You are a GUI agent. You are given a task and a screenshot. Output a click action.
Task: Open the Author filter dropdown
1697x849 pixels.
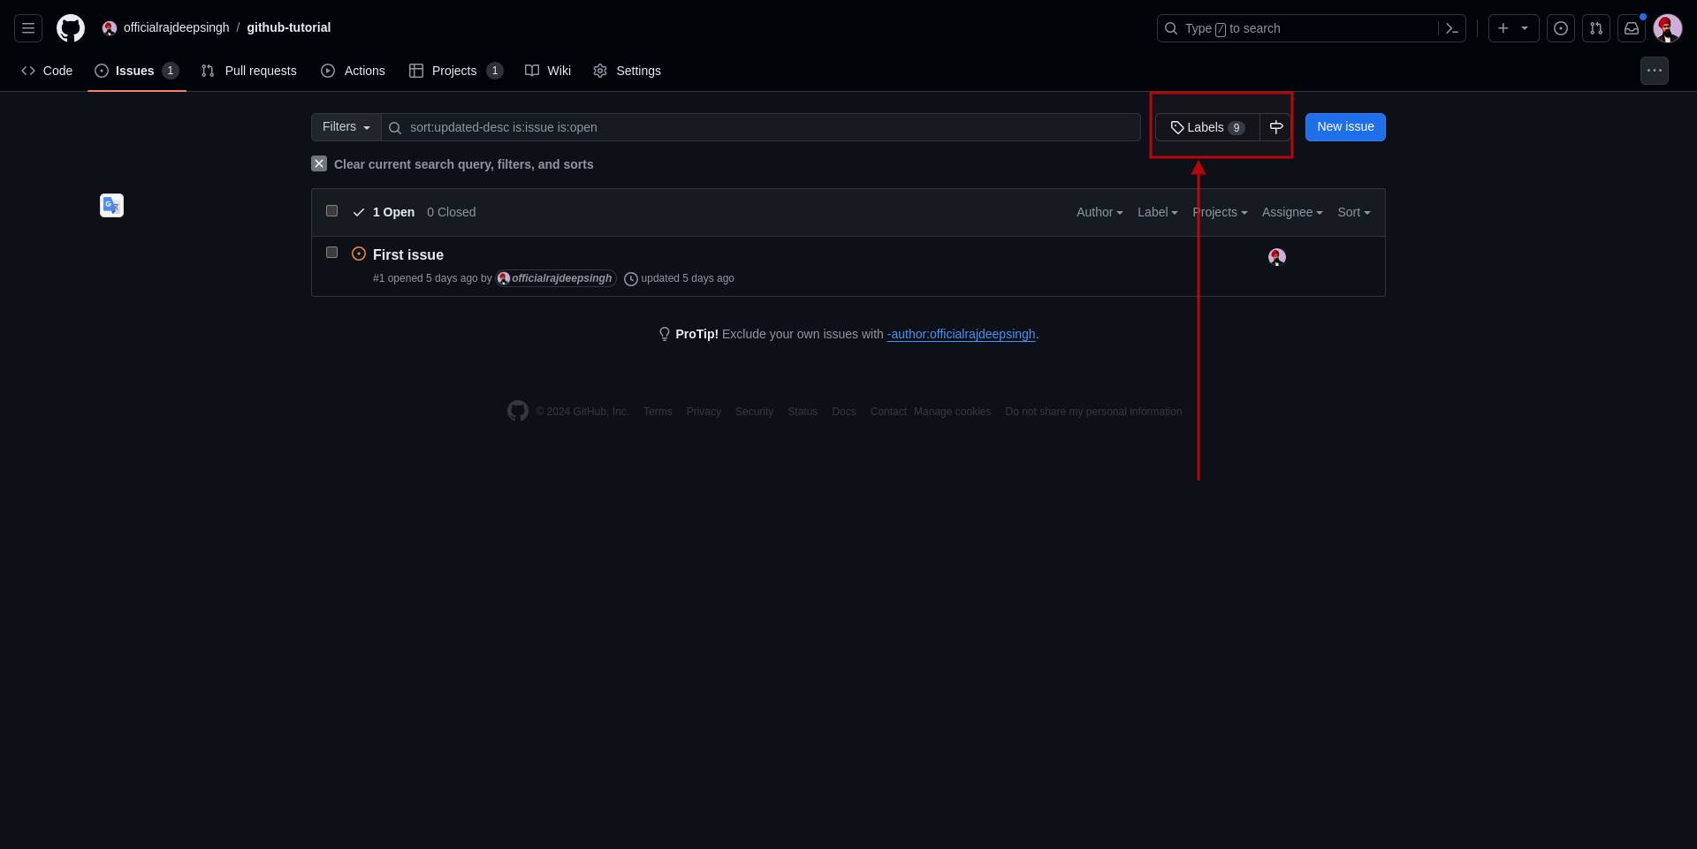point(1100,212)
